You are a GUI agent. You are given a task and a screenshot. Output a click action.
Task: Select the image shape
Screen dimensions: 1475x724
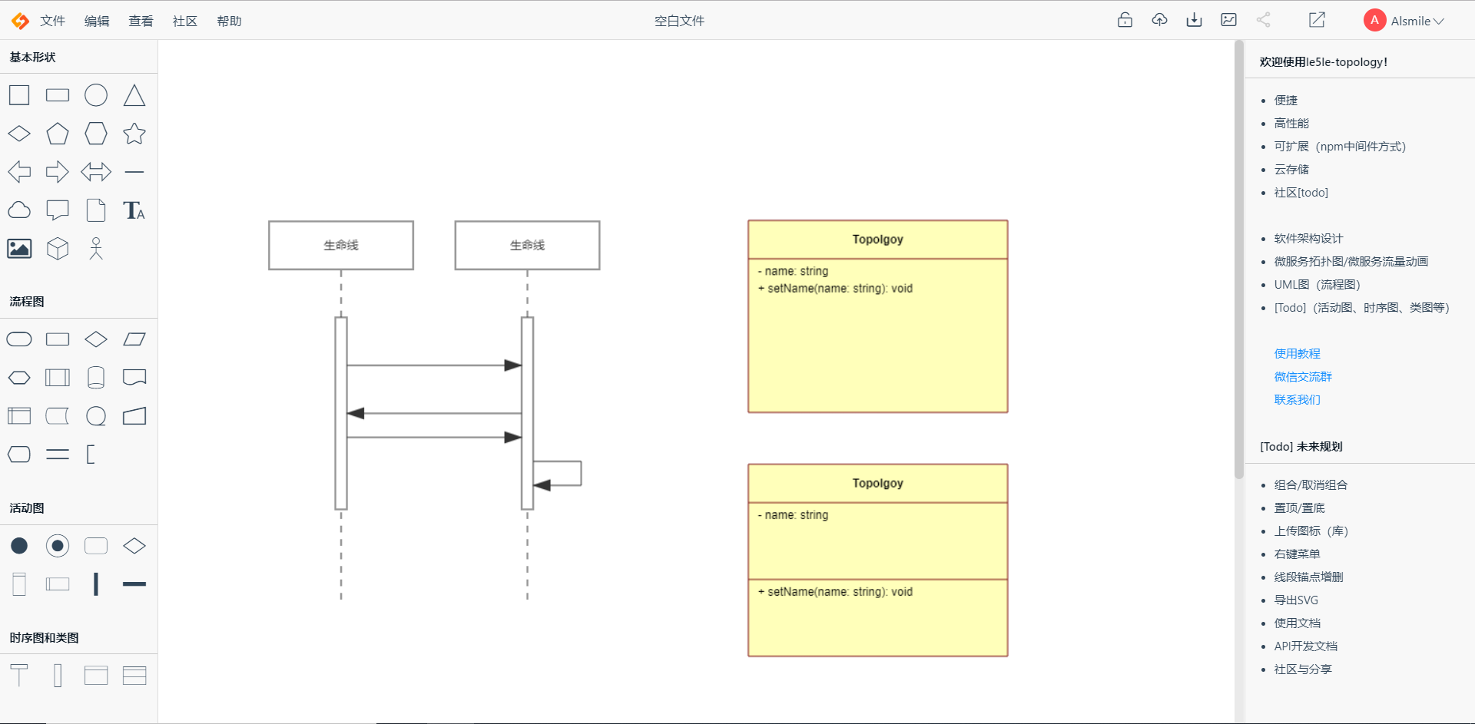coord(19,249)
